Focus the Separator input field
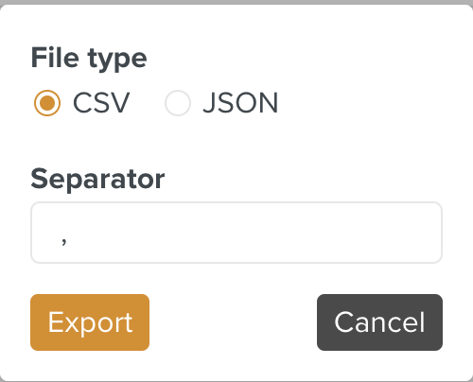 click(x=236, y=233)
